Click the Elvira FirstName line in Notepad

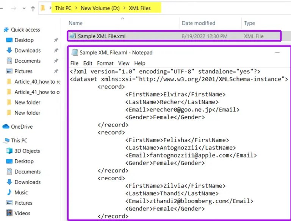click(175, 94)
